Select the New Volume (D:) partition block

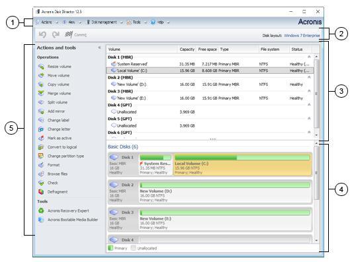[225, 192]
